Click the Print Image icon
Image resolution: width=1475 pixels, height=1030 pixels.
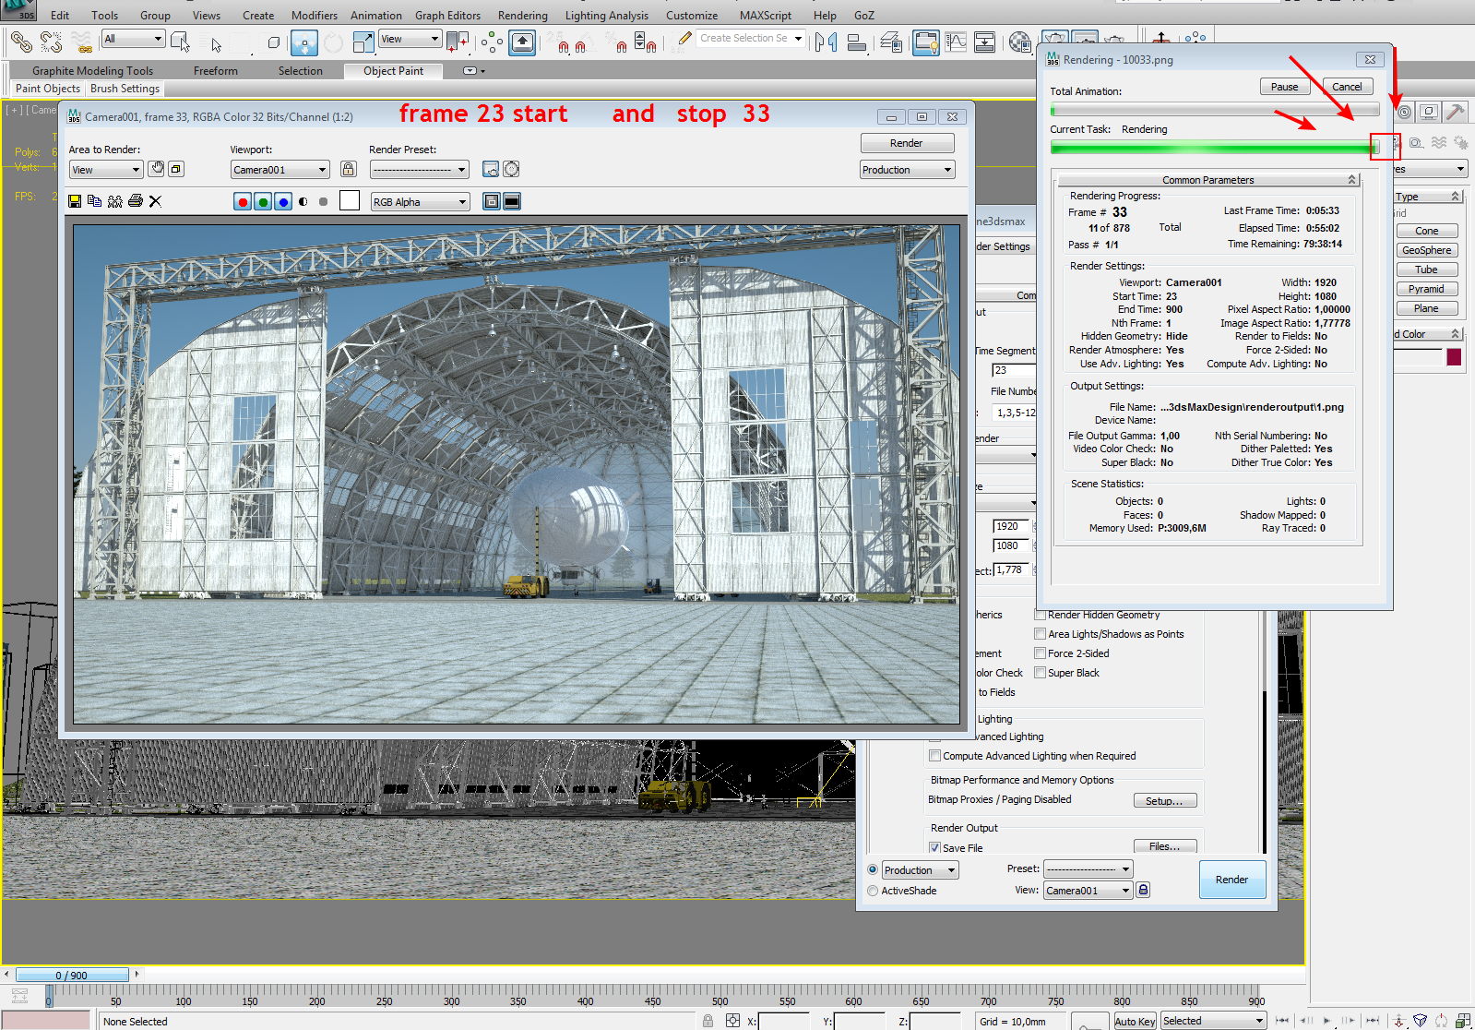[136, 201]
